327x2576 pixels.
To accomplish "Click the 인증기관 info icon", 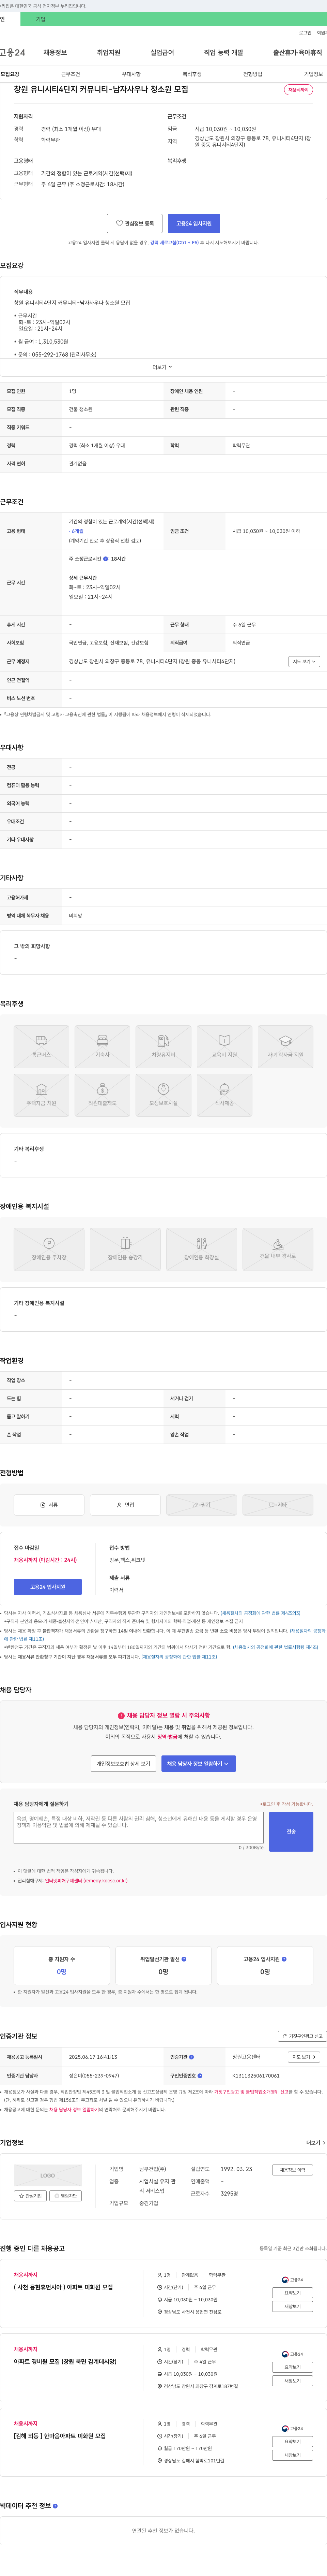I will [191, 2057].
